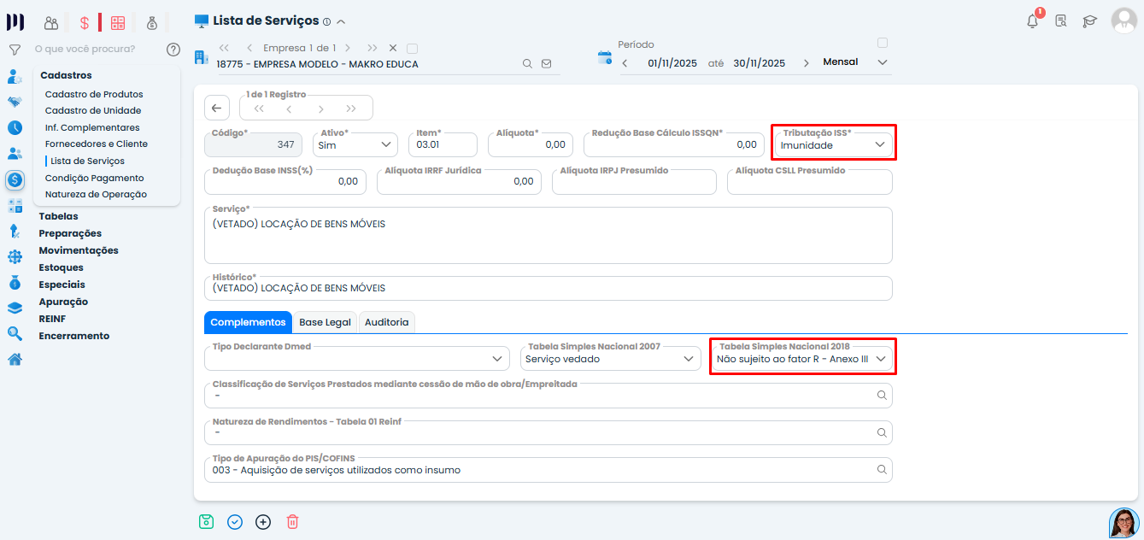Image resolution: width=1144 pixels, height=540 pixels.
Task: Click the plus icon to add record
Action: 263,521
